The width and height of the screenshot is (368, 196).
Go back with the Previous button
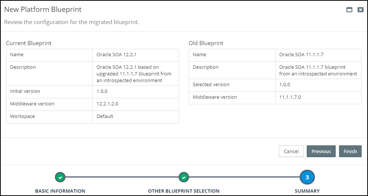(321, 151)
